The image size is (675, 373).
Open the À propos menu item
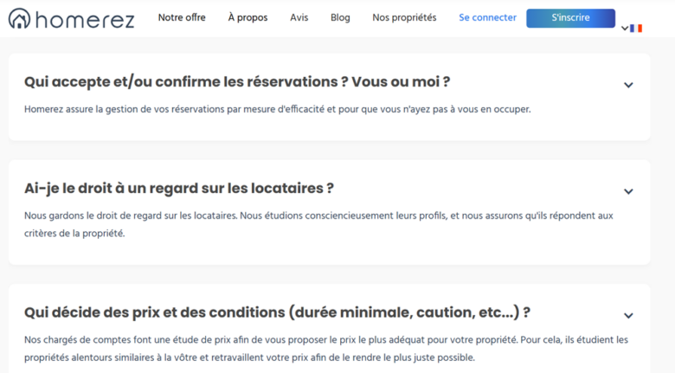pyautogui.click(x=247, y=17)
